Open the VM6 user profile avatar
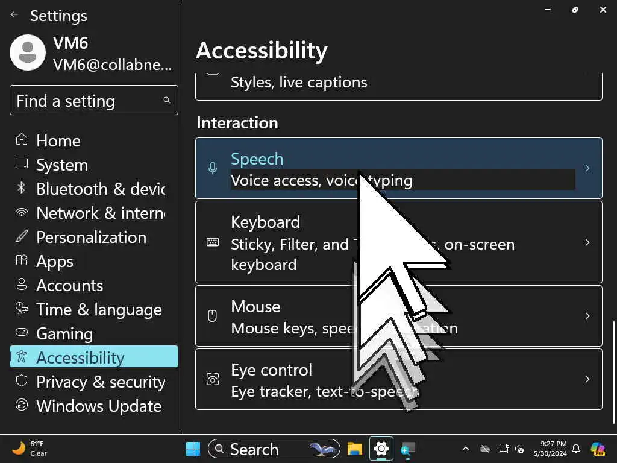The image size is (617, 463). [28, 52]
